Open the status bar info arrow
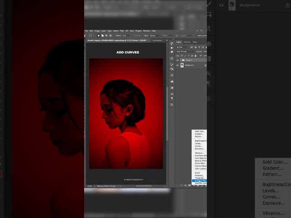Image resolution: width=291 pixels, height=218 pixels. point(120,186)
